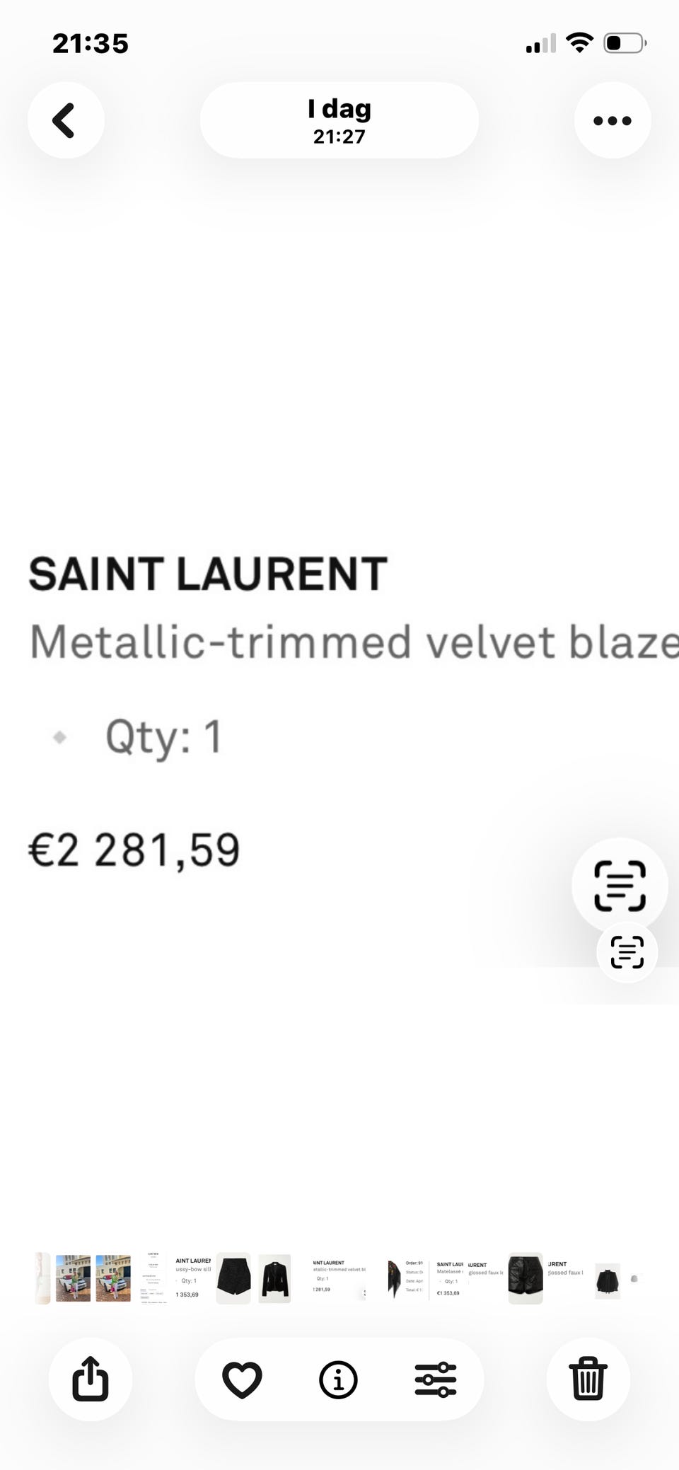Select the SAINT LAURENT brand text
679x1470 pixels.
(207, 573)
